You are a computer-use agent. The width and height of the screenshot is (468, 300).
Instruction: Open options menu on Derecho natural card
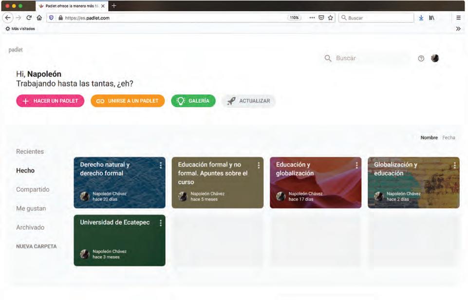[161, 166]
